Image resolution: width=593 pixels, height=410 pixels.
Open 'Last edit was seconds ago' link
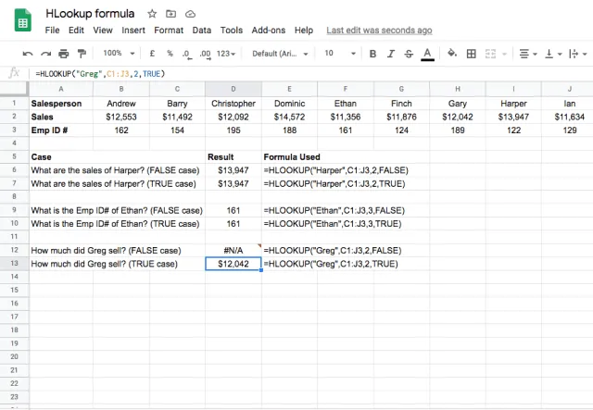[x=379, y=31]
